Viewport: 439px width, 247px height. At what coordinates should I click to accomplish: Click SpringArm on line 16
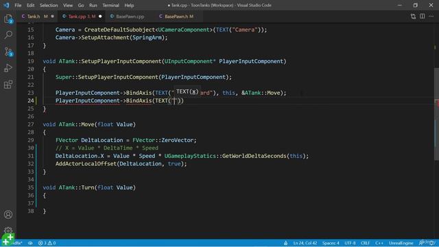coord(147,38)
